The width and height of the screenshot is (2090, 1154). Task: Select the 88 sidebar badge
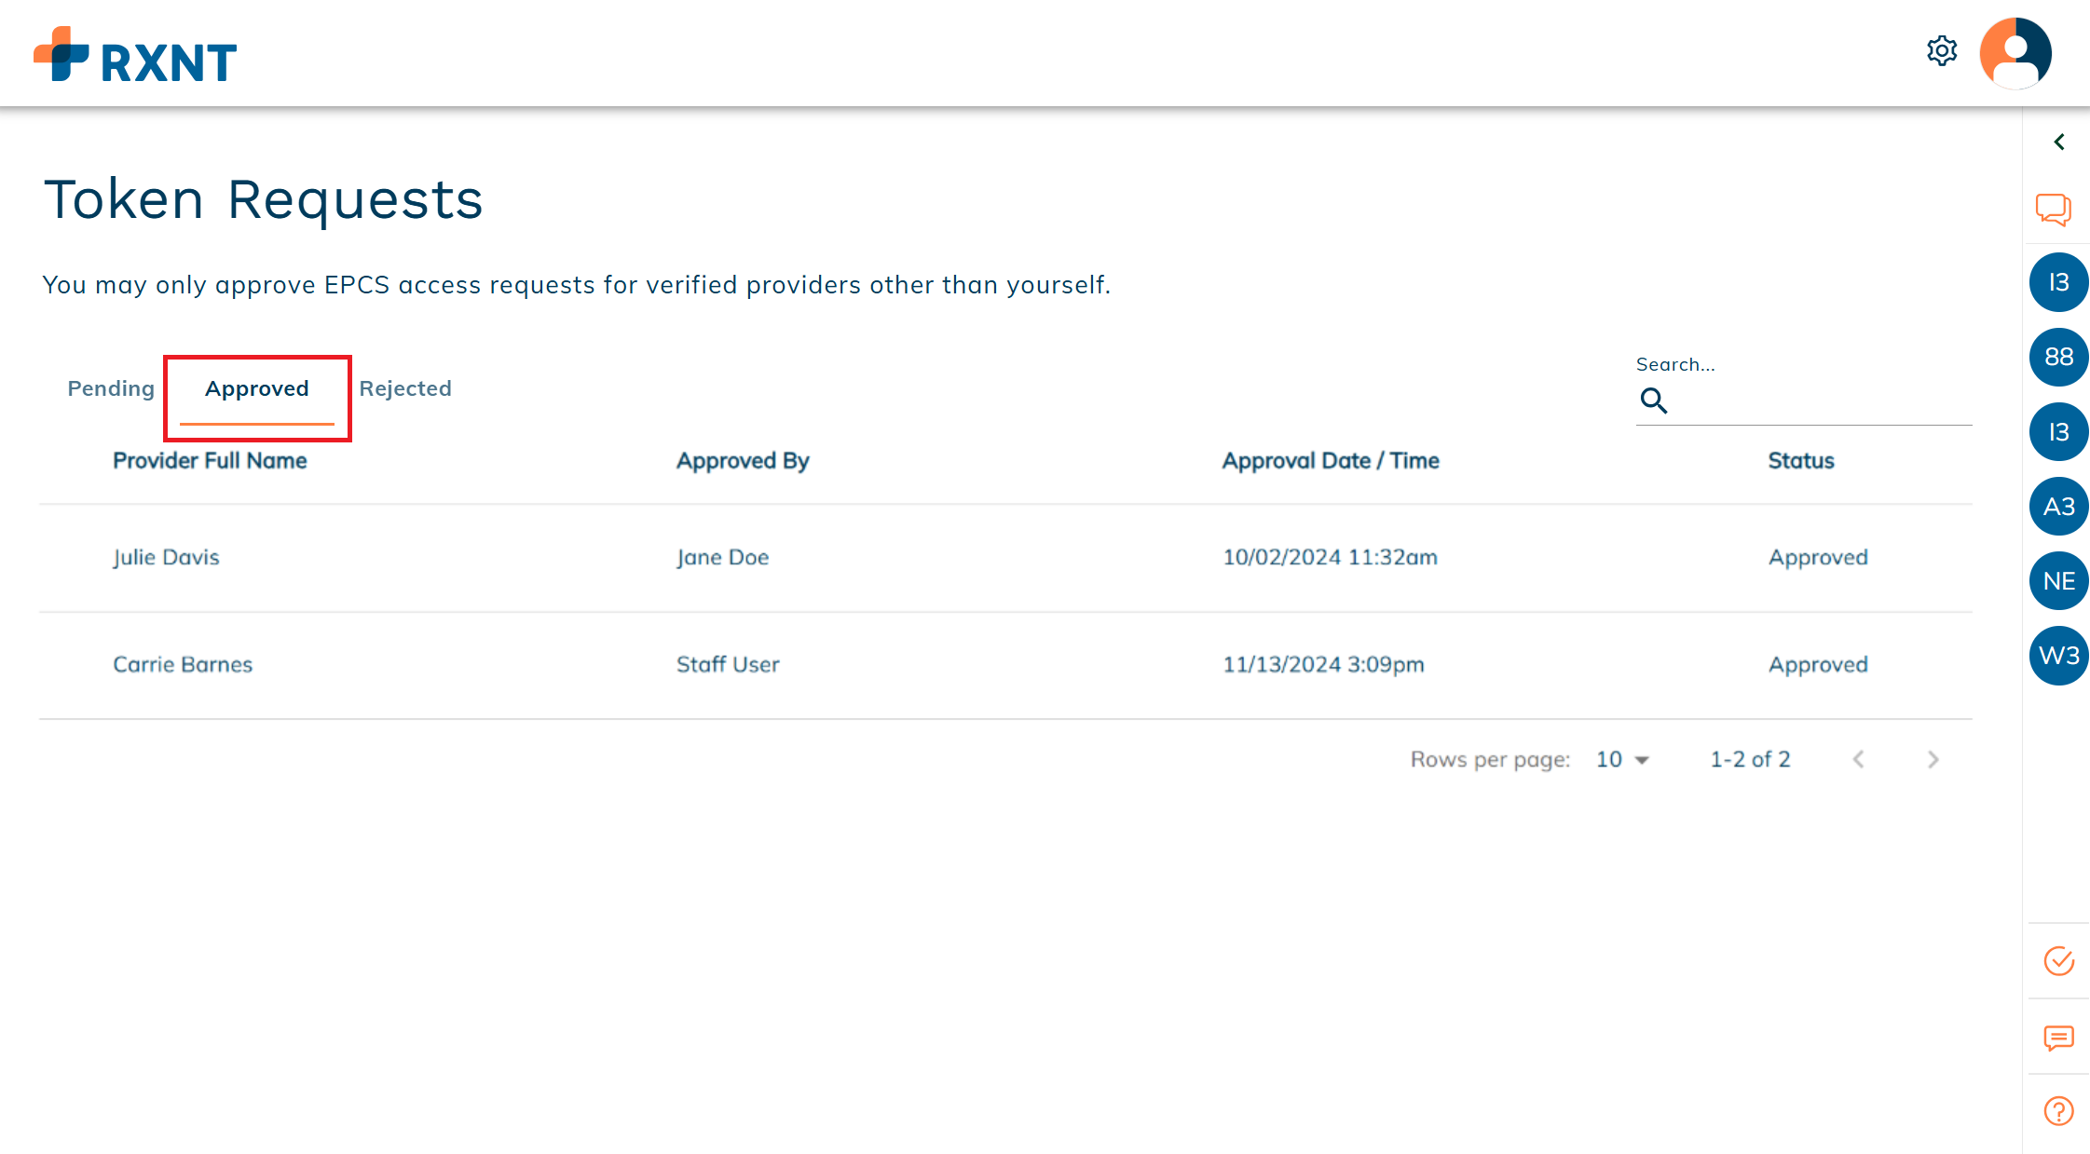(x=2058, y=357)
